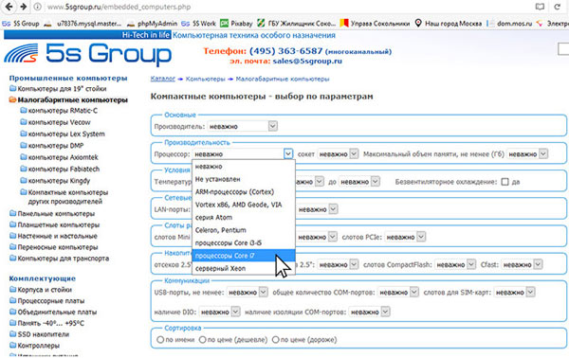This screenshot has height=358, width=569.
Task: Open USB-порты, не менее dropdown
Action: tap(248, 292)
